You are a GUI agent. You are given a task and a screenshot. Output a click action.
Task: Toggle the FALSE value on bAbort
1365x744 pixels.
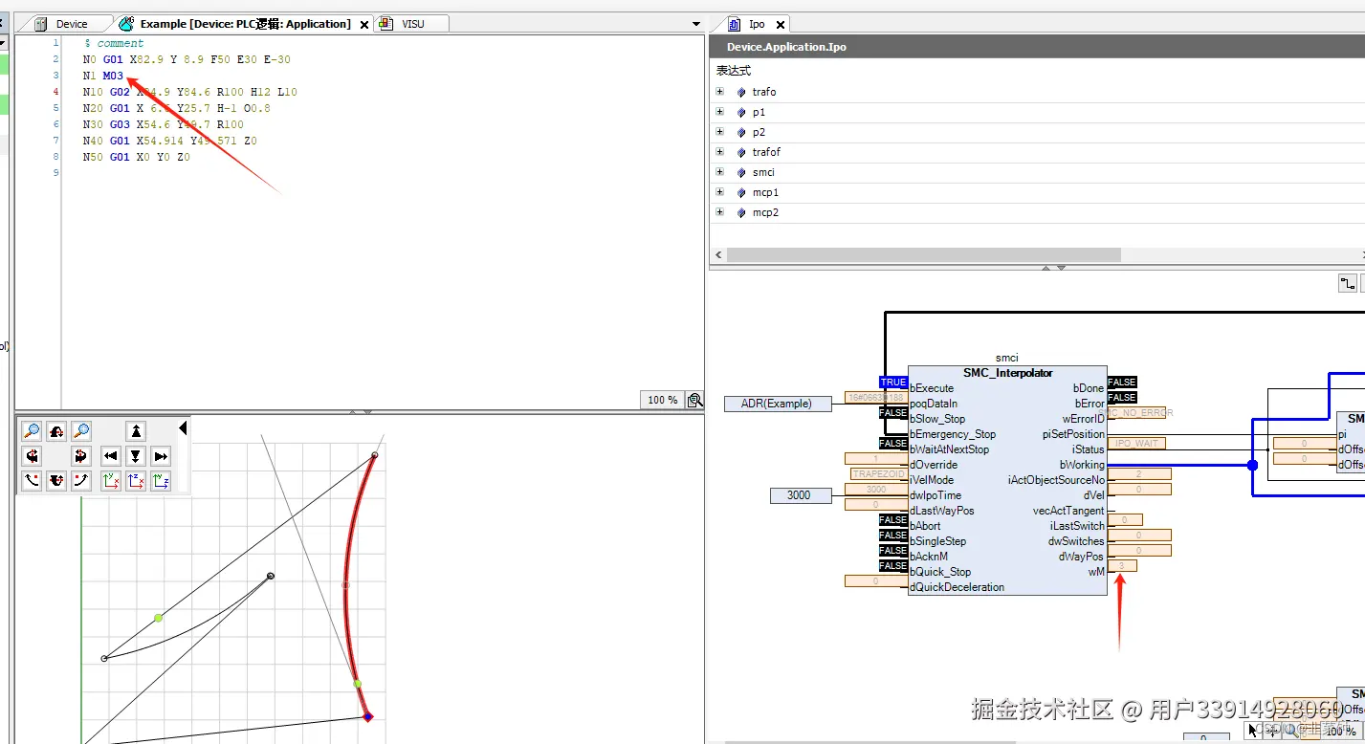(893, 520)
